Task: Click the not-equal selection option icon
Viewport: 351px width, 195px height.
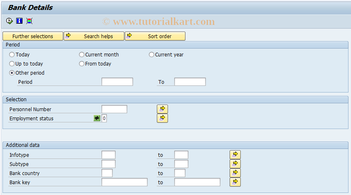Action: click(97, 118)
